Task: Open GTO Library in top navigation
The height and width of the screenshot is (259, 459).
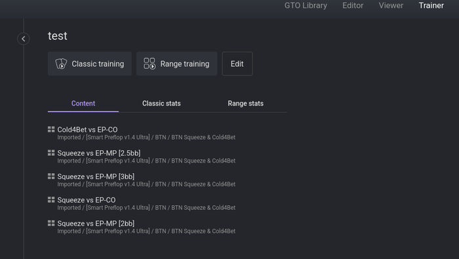Action: [x=306, y=5]
